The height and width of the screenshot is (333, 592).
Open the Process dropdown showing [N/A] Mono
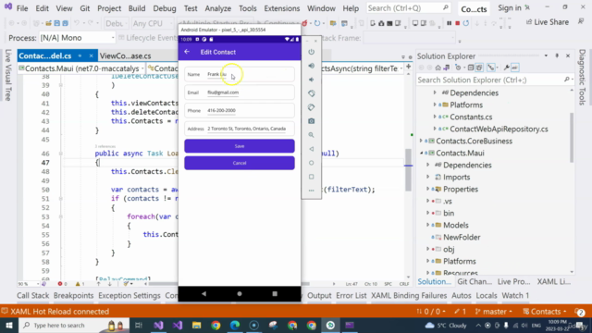78,38
